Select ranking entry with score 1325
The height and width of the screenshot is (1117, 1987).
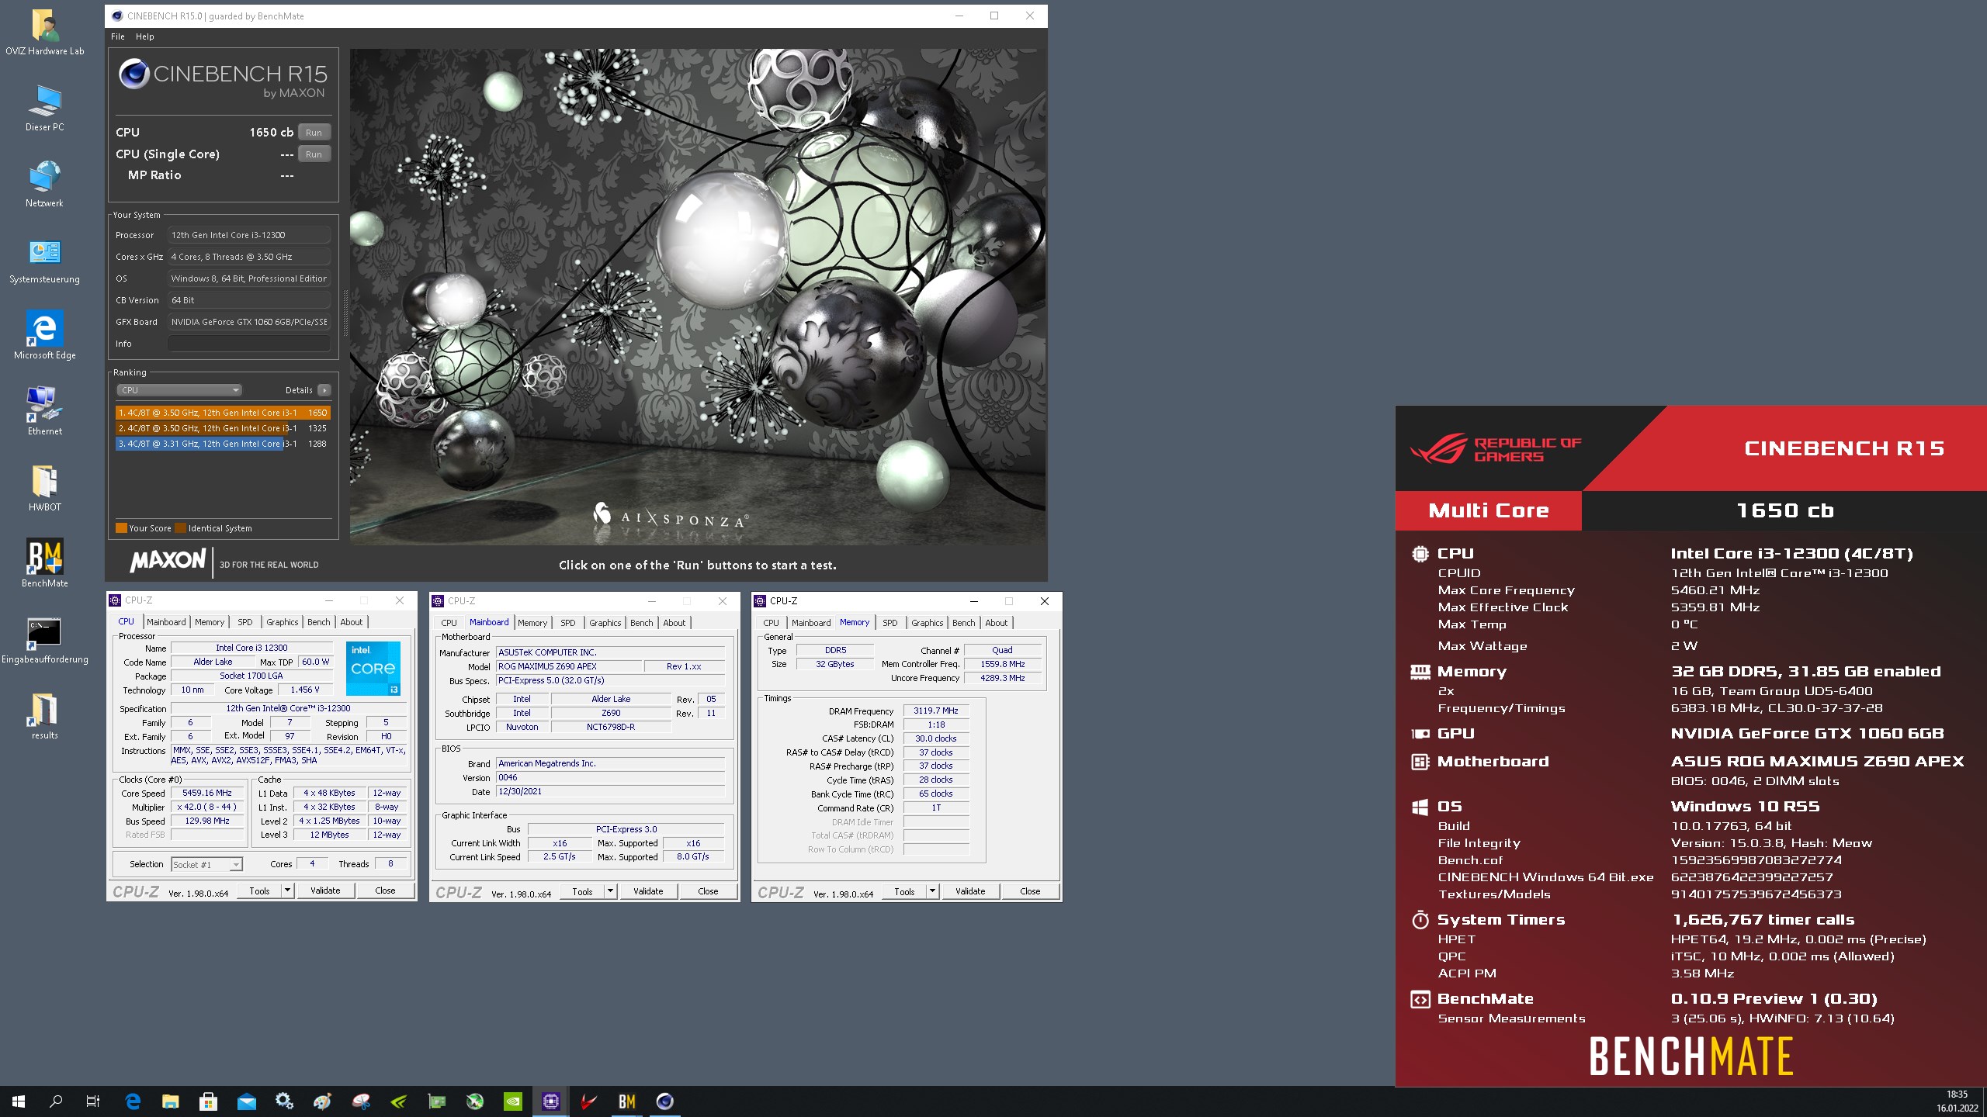click(223, 428)
